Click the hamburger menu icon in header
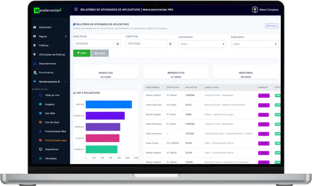The height and width of the screenshot is (186, 312). pyautogui.click(x=76, y=9)
